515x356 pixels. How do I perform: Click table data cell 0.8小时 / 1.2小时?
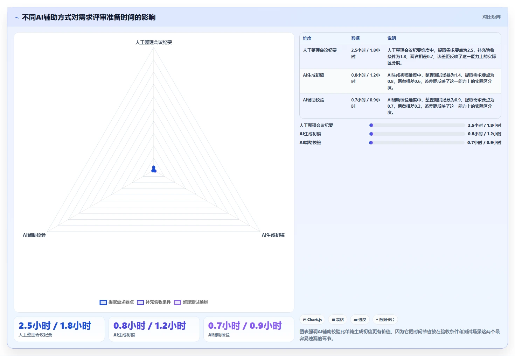(366, 78)
